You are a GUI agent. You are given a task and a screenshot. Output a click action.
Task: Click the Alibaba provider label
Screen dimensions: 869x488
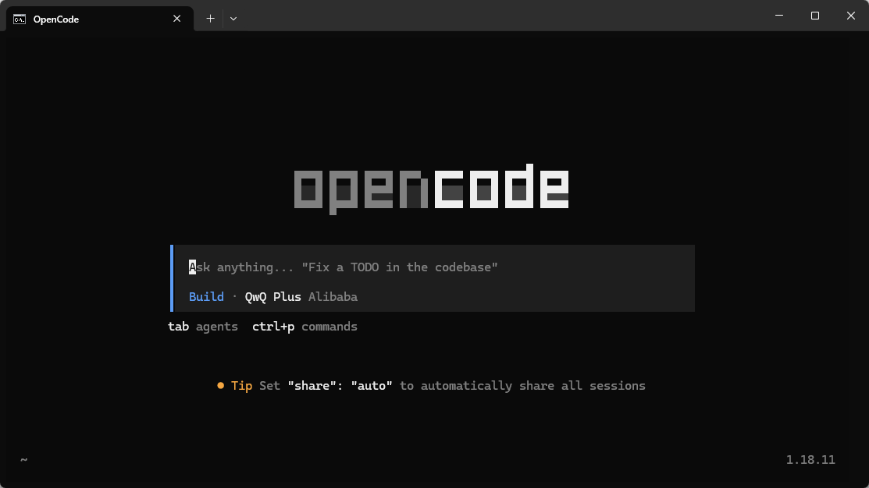(x=333, y=296)
